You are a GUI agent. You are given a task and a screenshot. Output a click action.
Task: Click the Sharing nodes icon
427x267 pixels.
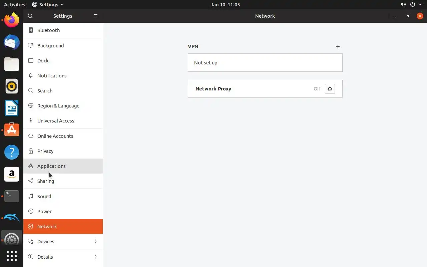[31, 181]
